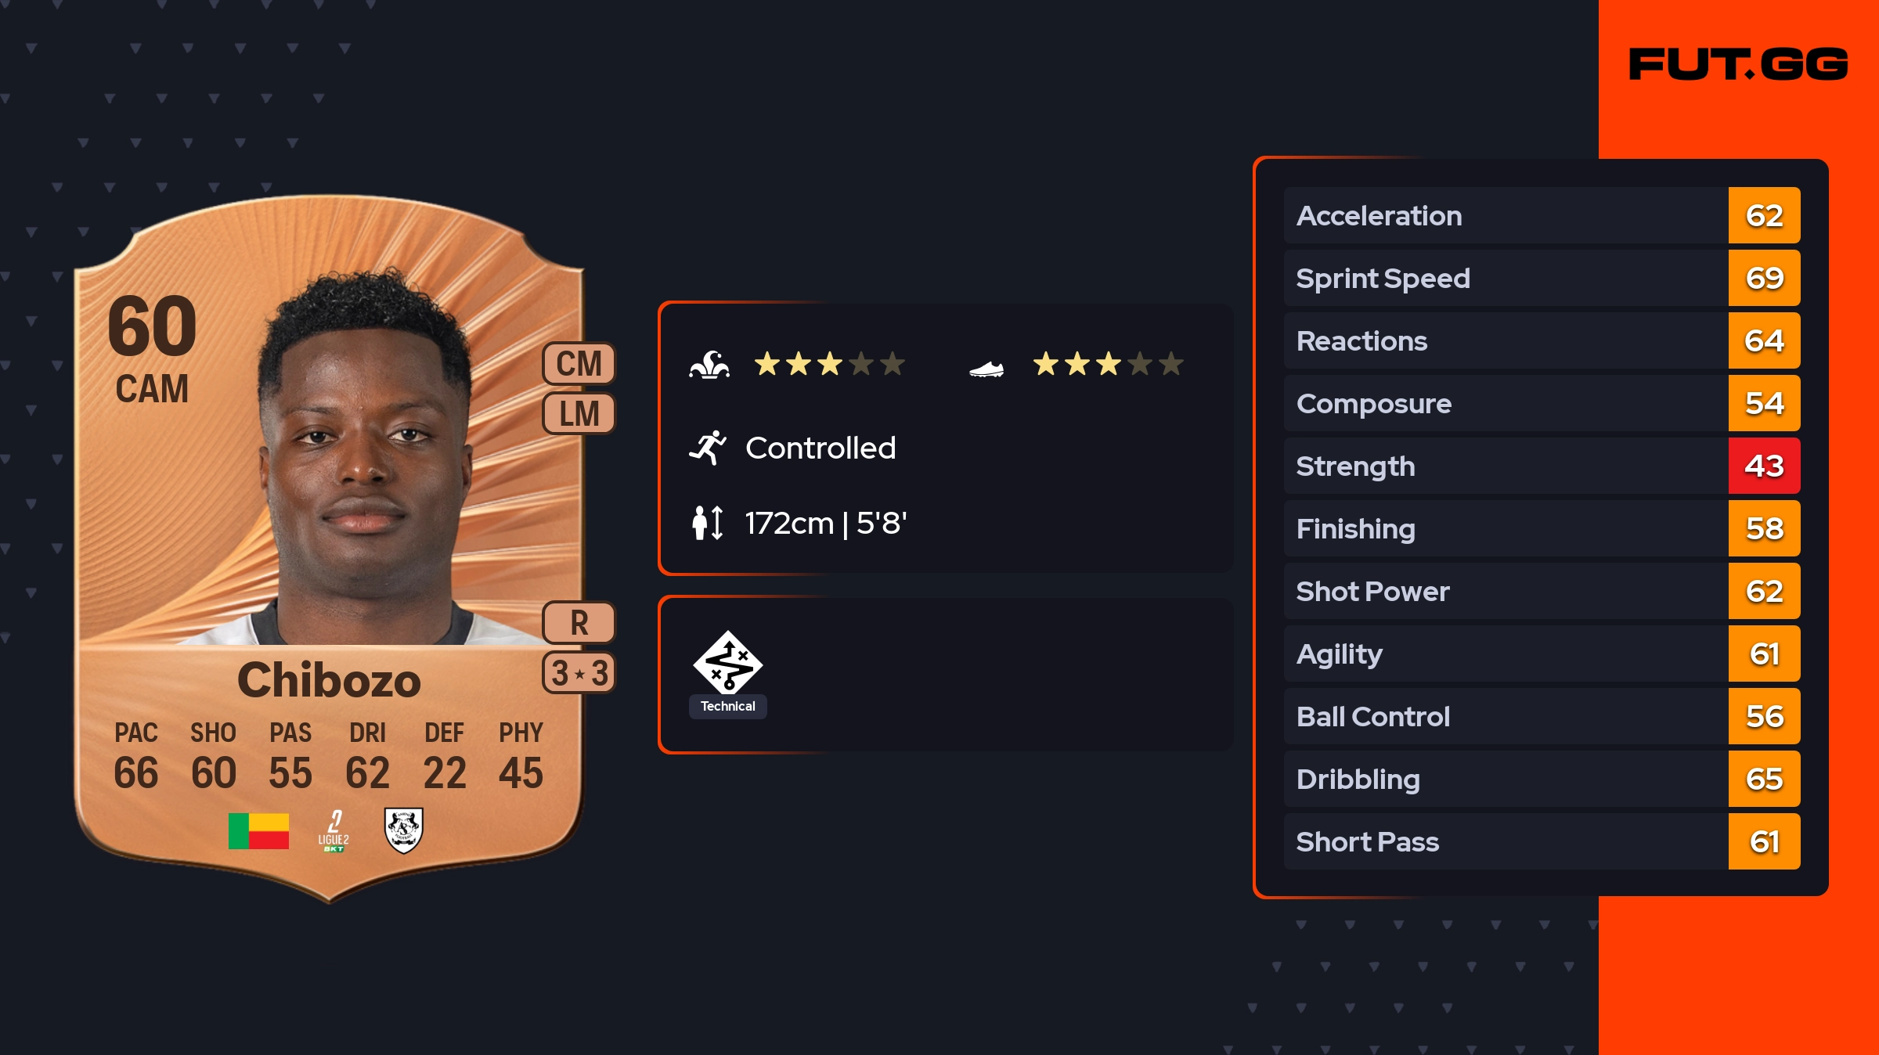
Task: Click the Ligue 2 league logo
Action: click(x=334, y=831)
